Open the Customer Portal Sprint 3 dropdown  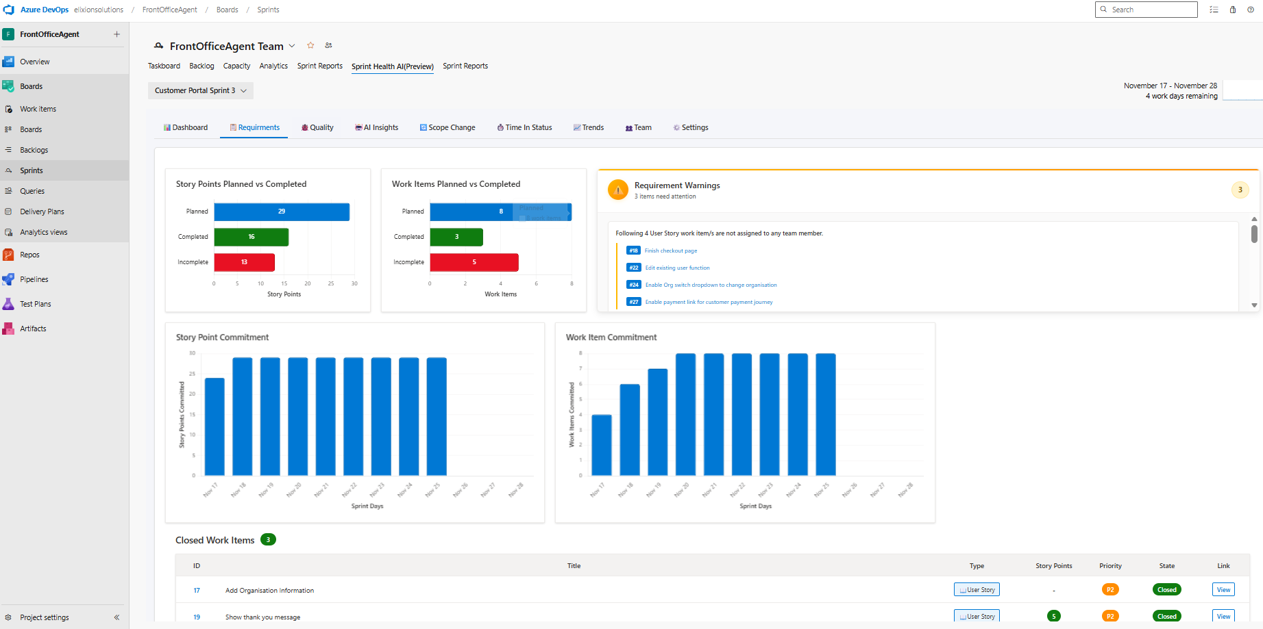click(200, 90)
